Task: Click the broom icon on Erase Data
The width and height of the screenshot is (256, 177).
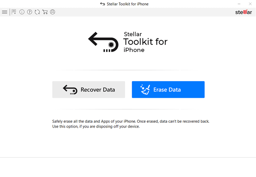Action: coord(145,90)
